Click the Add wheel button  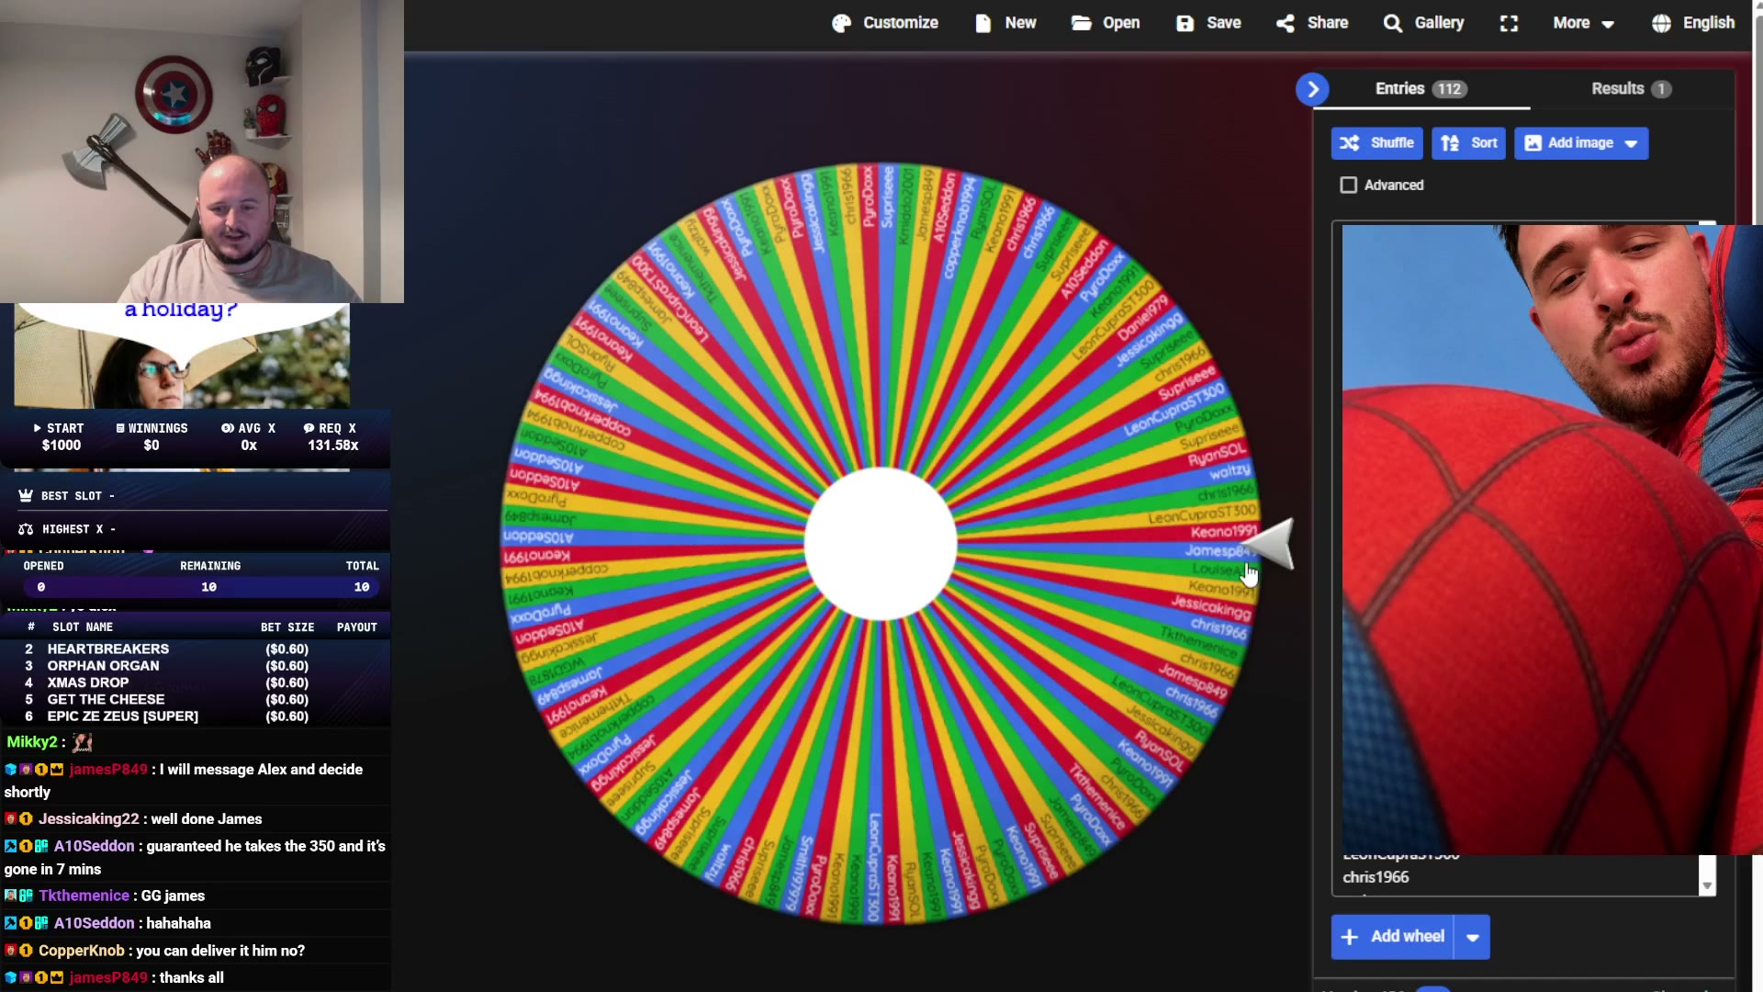1393,937
